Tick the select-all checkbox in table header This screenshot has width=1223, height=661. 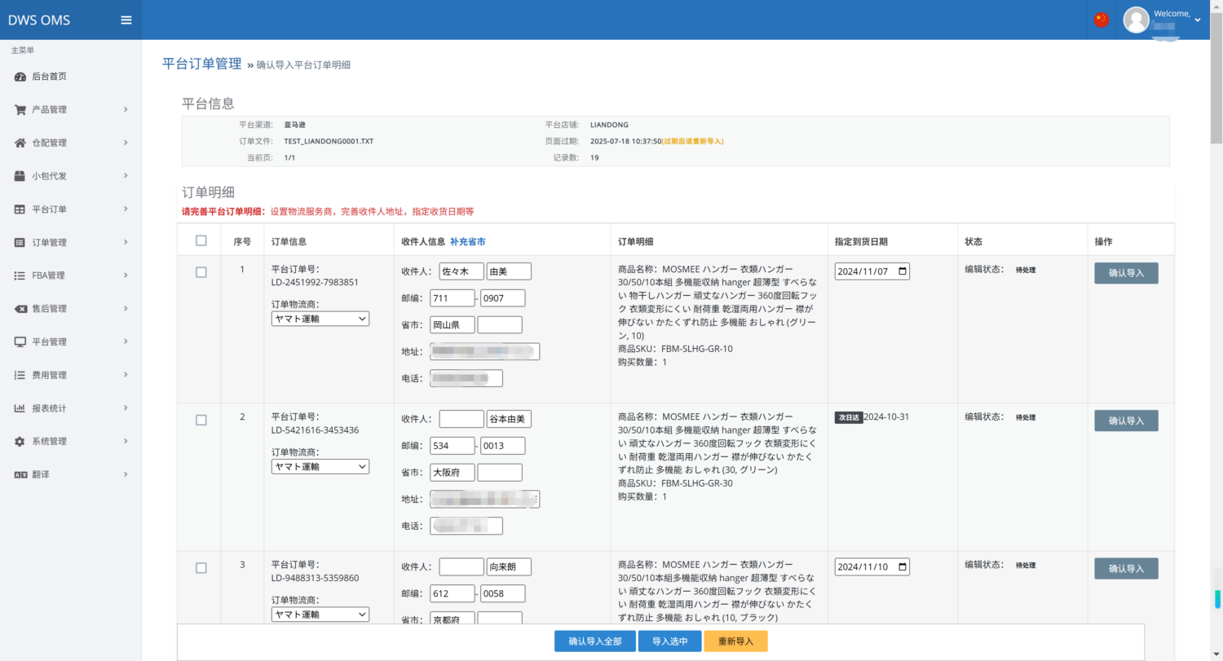coord(201,240)
